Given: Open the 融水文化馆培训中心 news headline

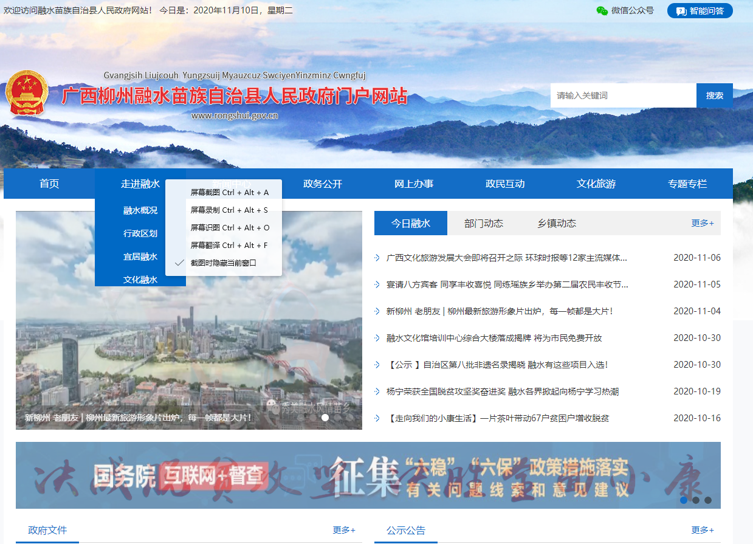Looking at the screenshot, I should click(x=493, y=338).
